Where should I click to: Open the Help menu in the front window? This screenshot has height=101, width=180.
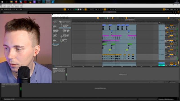tap(67, 16)
